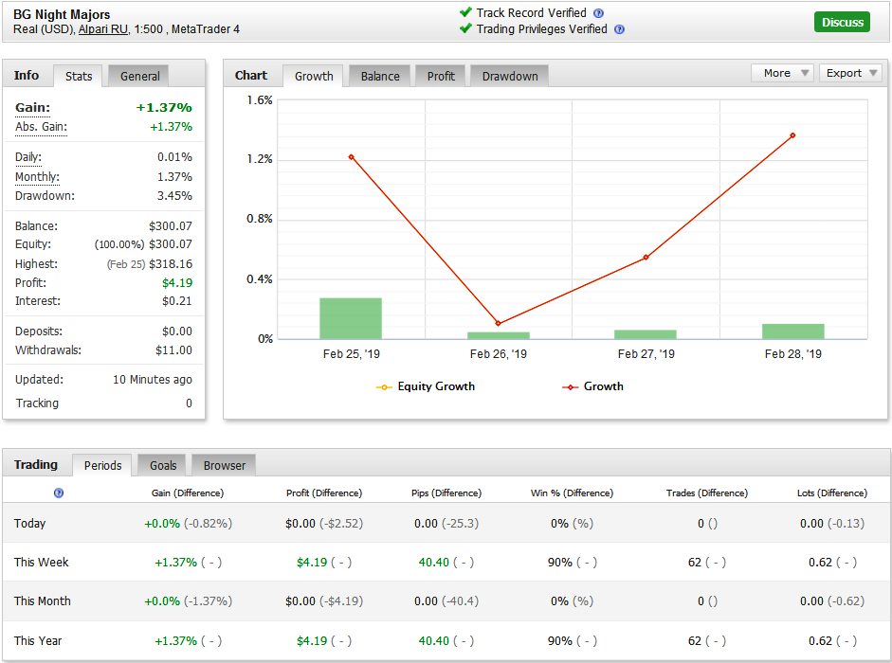892x663 pixels.
Task: Click the This Year row label
Action: [x=38, y=641]
